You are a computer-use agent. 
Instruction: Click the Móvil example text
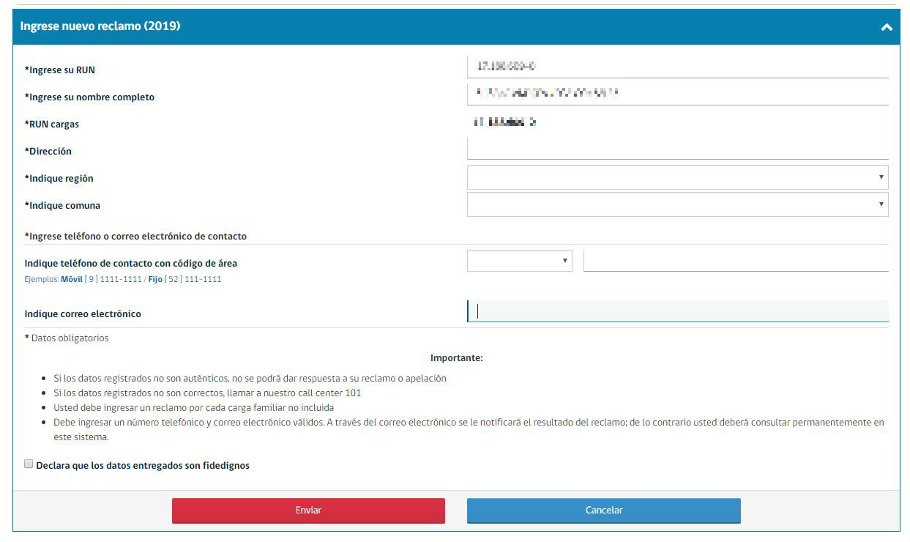(72, 279)
